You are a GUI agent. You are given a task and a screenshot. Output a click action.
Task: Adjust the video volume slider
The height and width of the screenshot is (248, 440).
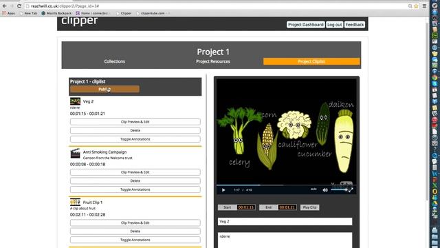[339, 190]
